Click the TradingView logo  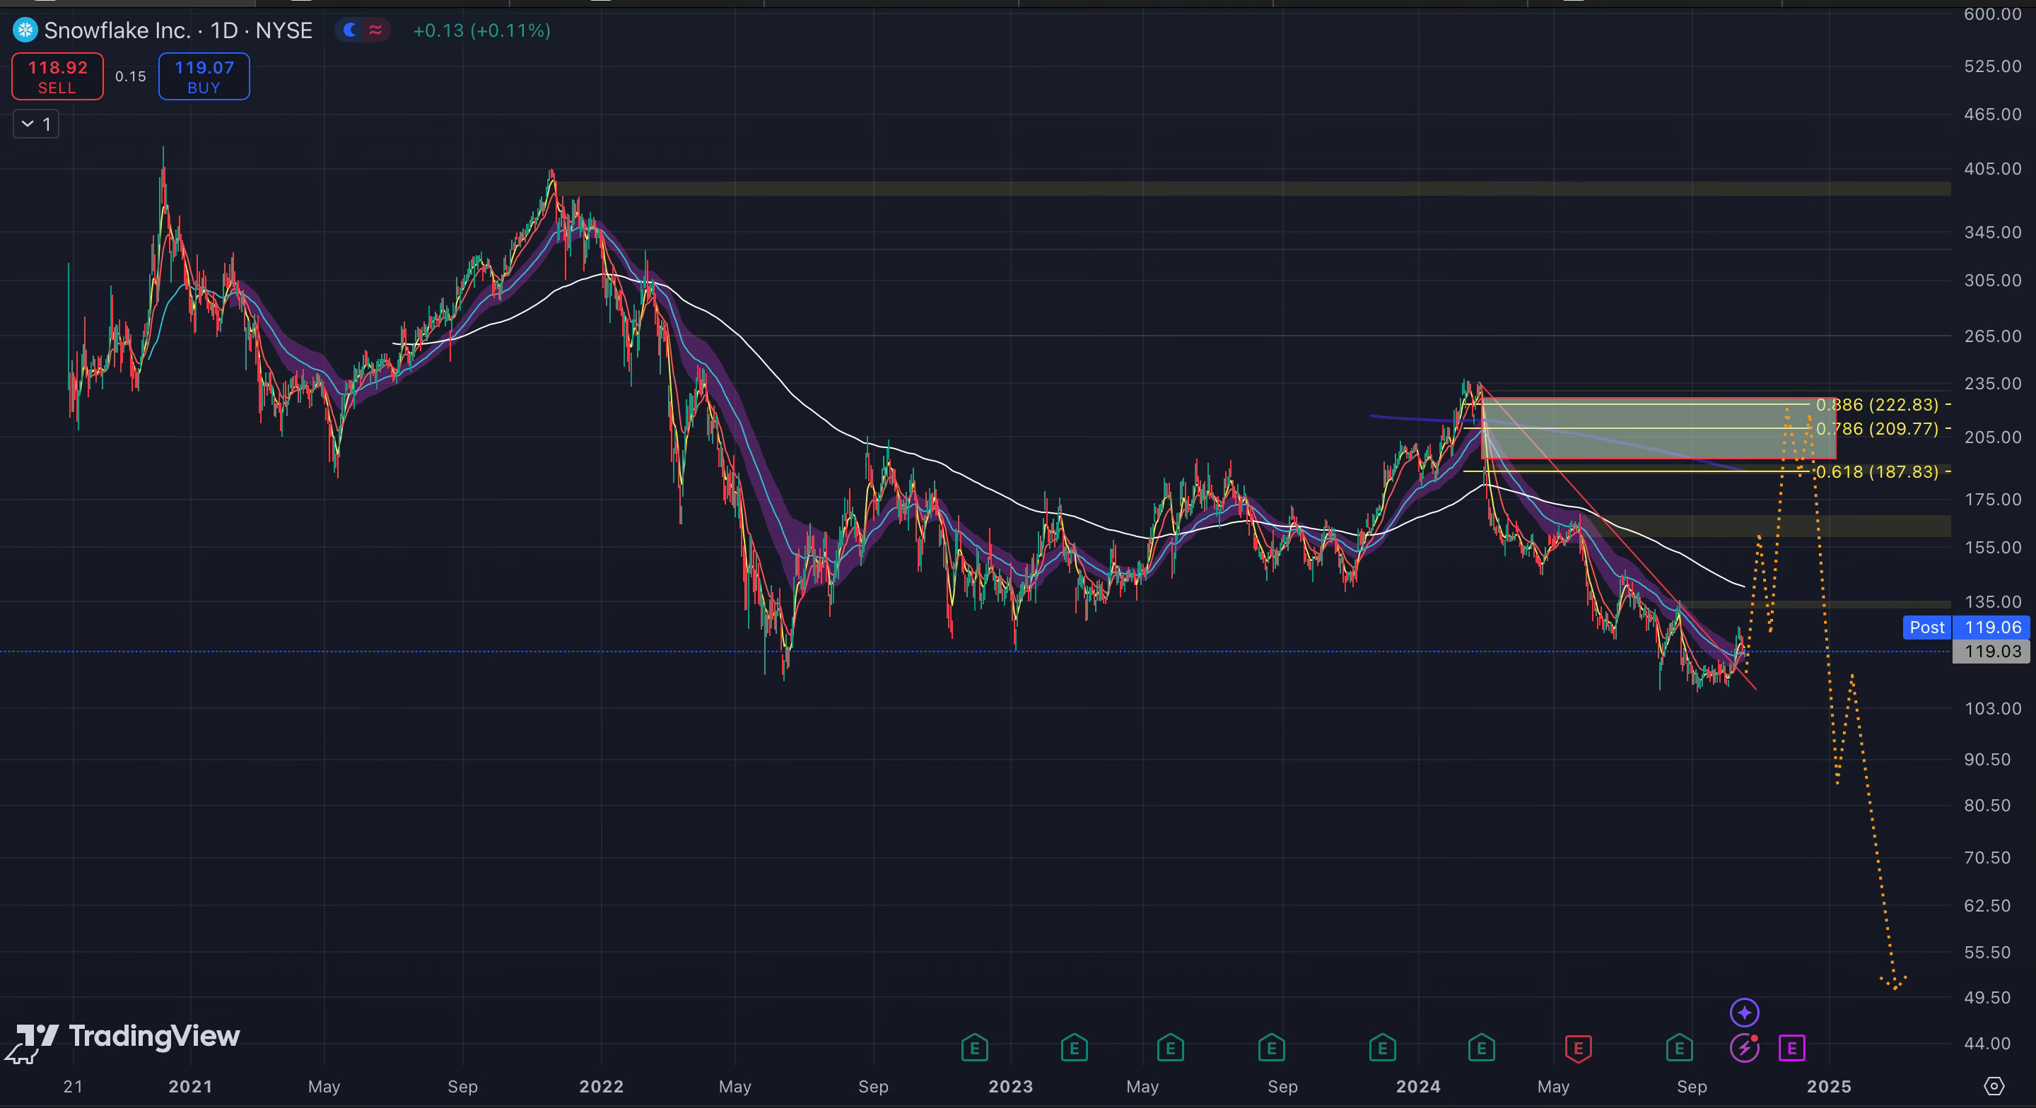click(128, 1036)
